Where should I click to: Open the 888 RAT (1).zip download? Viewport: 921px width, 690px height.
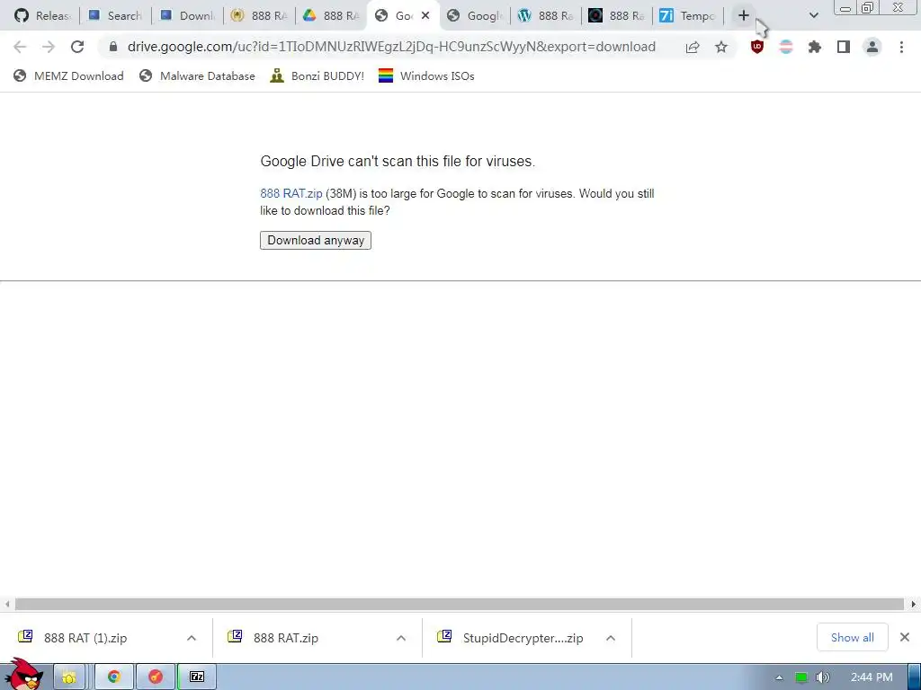pyautogui.click(x=85, y=638)
